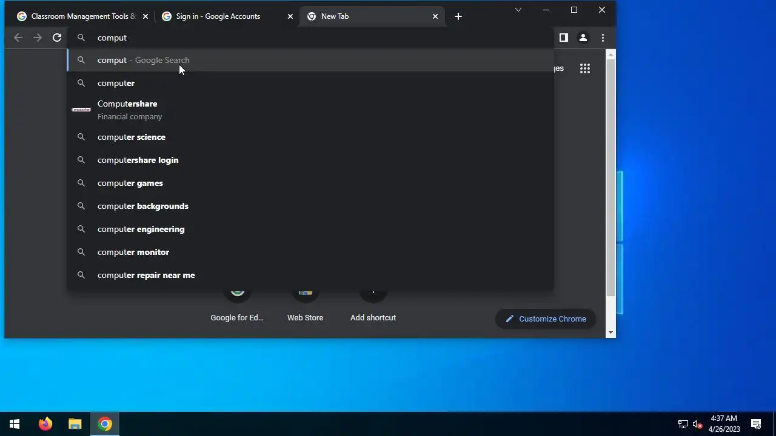Click the page scrollbar down arrow
This screenshot has height=436, width=776.
[611, 332]
